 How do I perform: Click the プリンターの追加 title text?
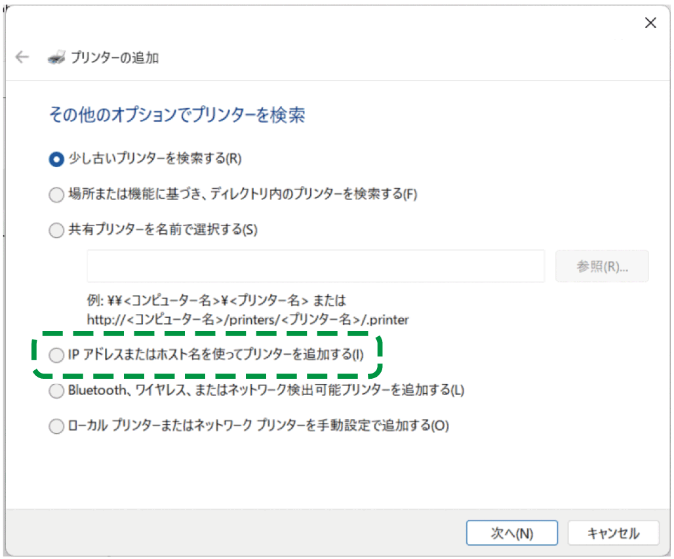[x=115, y=58]
